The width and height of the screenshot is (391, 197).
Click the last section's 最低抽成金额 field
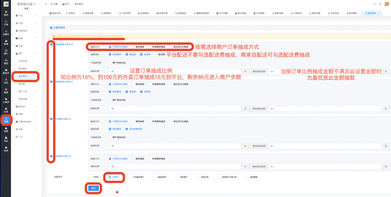tap(325, 166)
